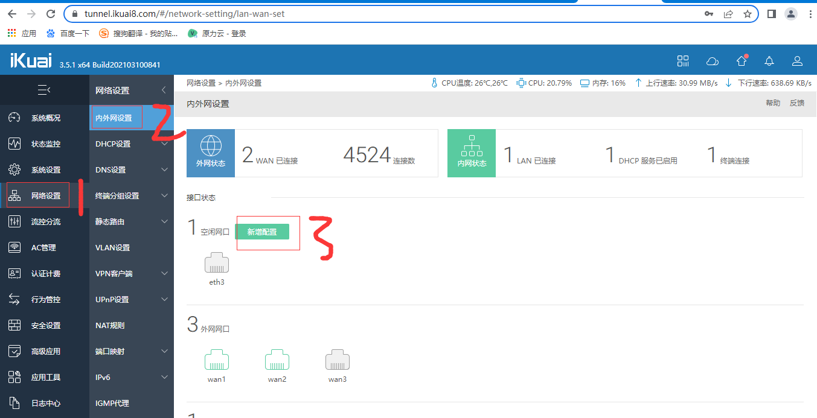Select the wan3 port icon
Screen dimensions: 817x418
pos(338,360)
